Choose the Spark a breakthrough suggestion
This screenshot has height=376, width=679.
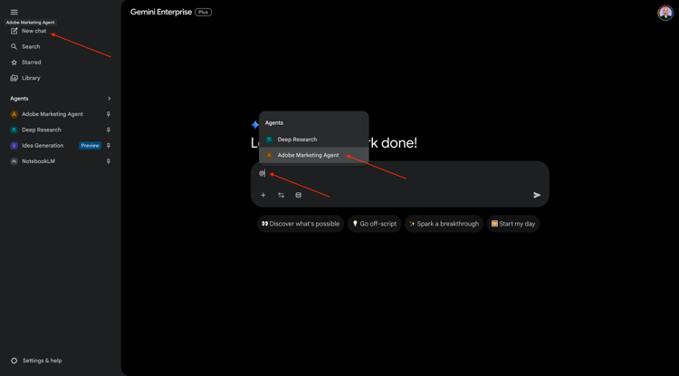coord(444,224)
